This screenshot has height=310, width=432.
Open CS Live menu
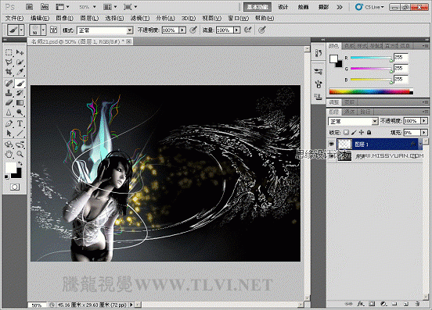pyautogui.click(x=369, y=7)
